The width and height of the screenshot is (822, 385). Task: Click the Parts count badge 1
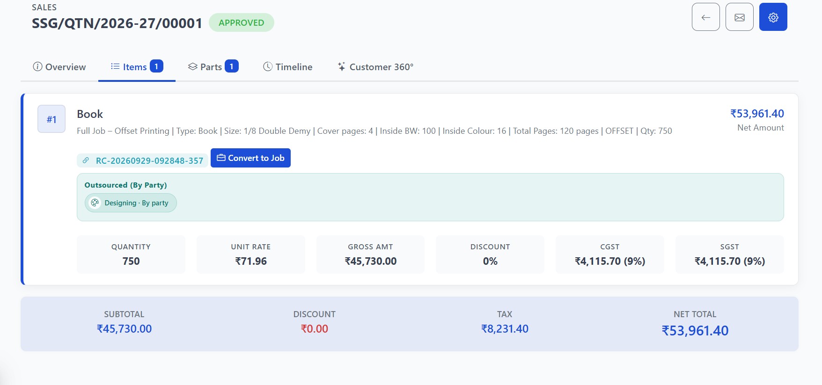pyautogui.click(x=232, y=66)
